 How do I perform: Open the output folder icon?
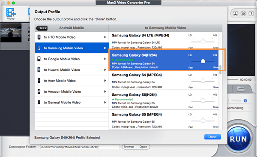click(241, 89)
